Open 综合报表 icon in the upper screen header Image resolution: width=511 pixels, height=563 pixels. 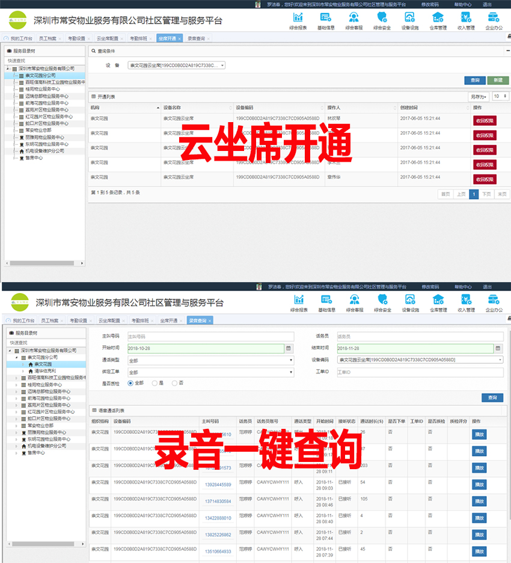[298, 19]
